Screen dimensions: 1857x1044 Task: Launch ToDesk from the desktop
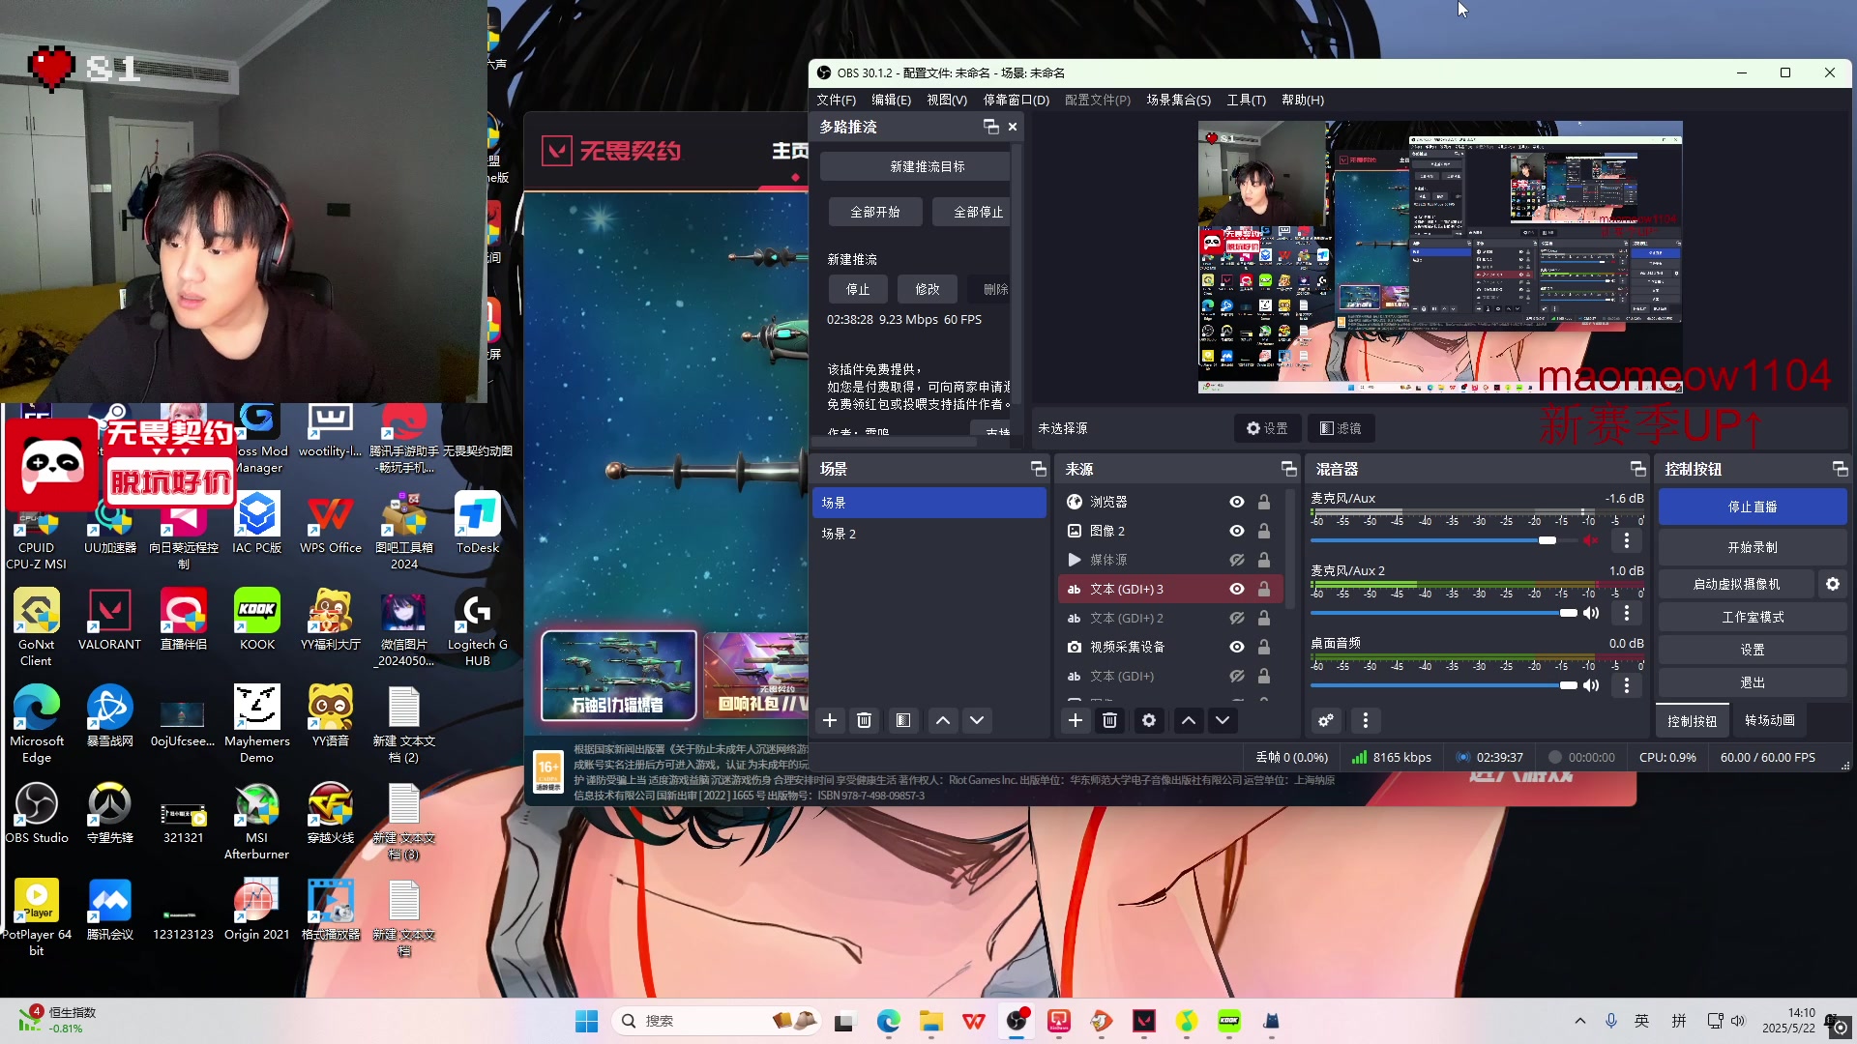(478, 523)
